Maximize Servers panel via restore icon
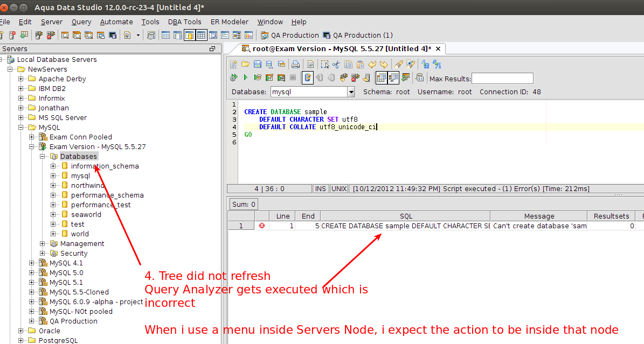The width and height of the screenshot is (644, 344). 212,49
